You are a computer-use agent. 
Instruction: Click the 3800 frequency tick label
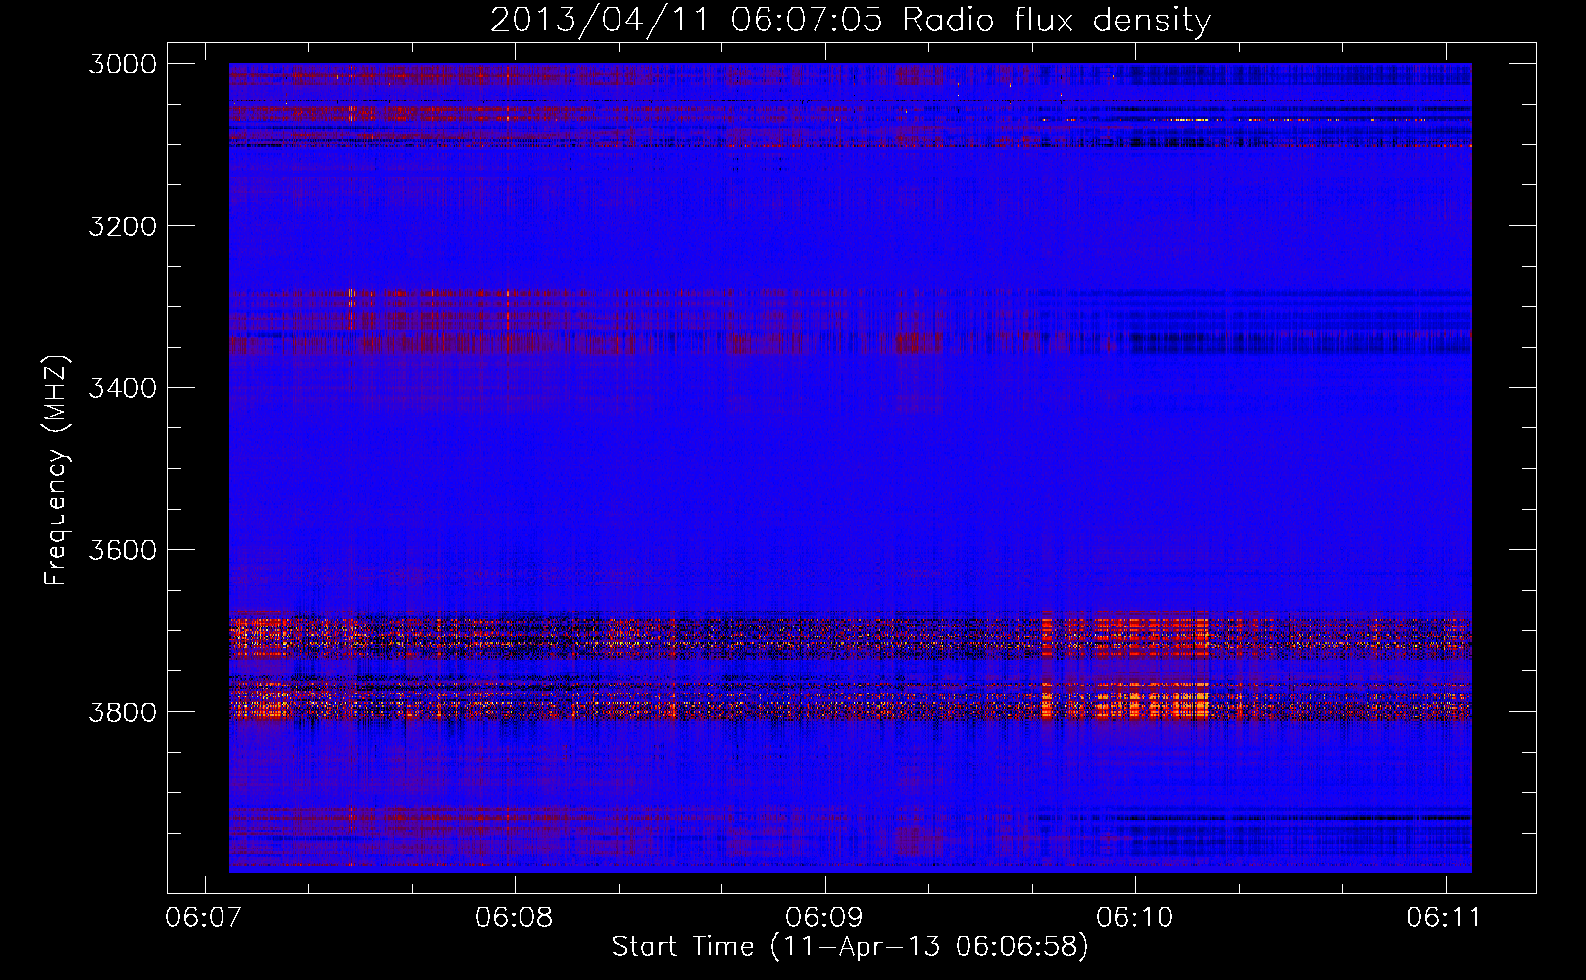(x=123, y=711)
